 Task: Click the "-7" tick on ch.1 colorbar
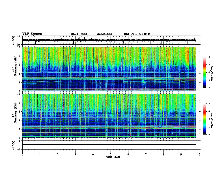[x=209, y=88]
